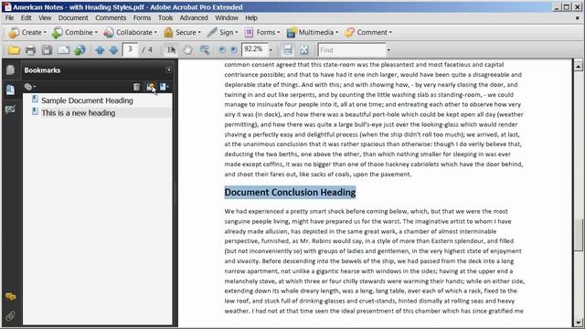Select the This is a new heading bookmark

pos(78,113)
